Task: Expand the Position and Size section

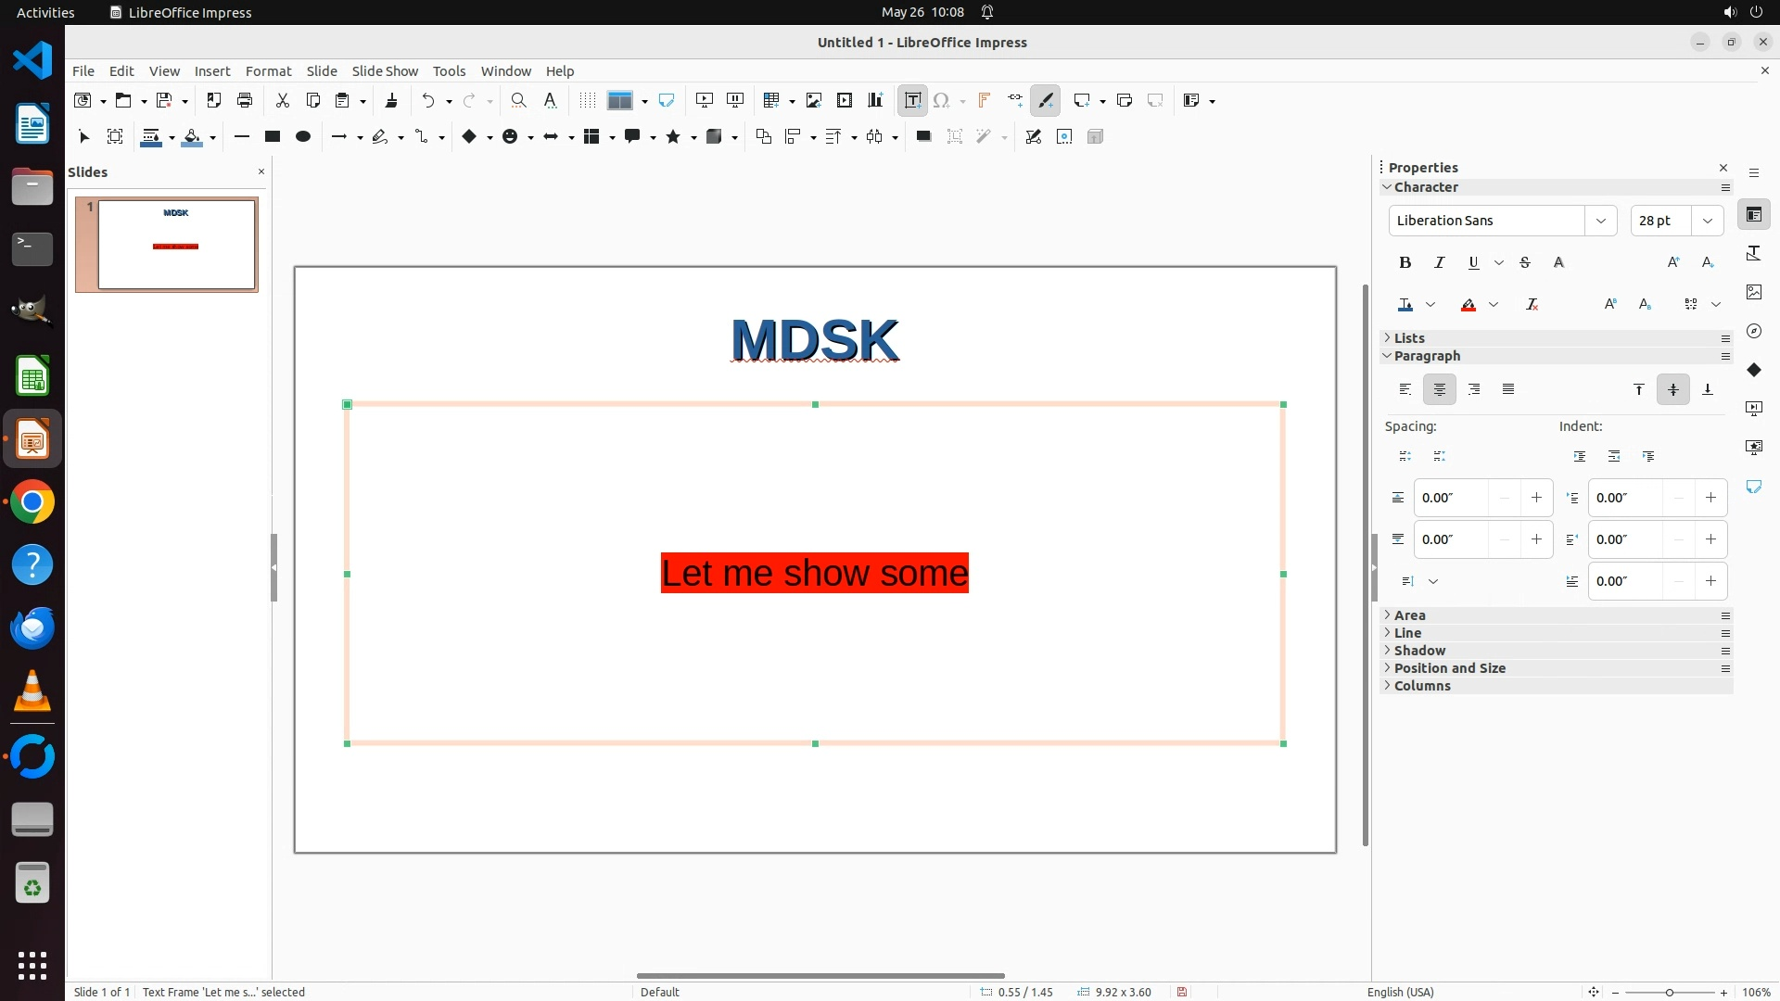Action: pos(1449,668)
